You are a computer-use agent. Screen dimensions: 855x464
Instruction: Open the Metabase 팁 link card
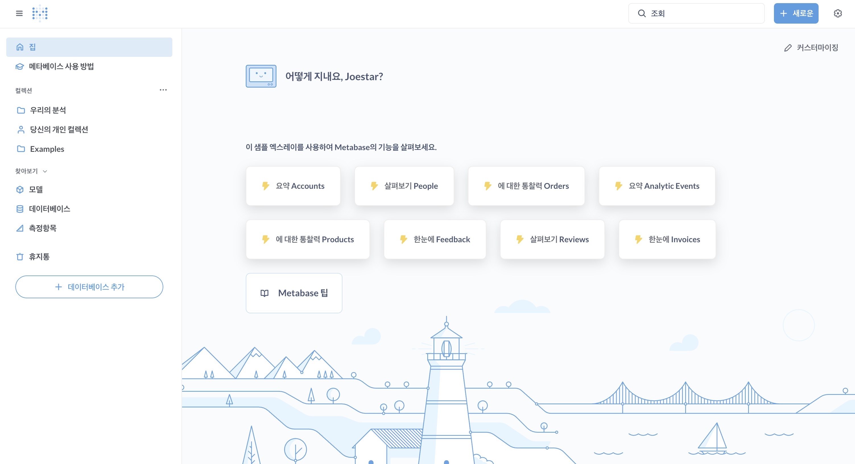(x=294, y=293)
